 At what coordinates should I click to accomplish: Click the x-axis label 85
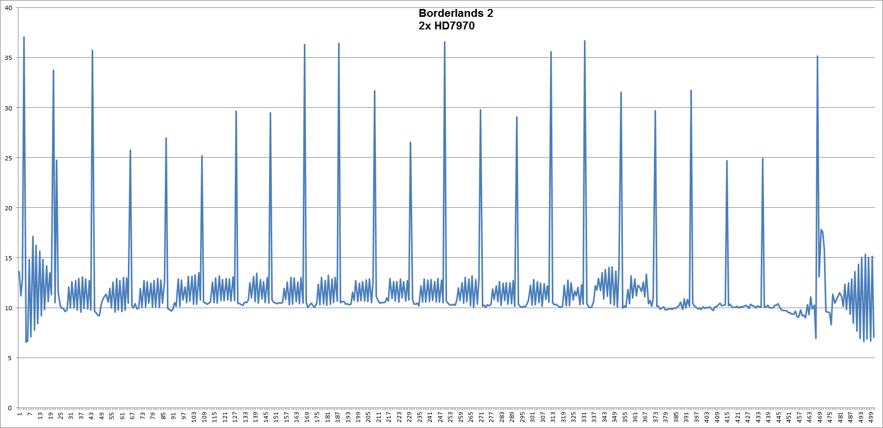pyautogui.click(x=163, y=415)
